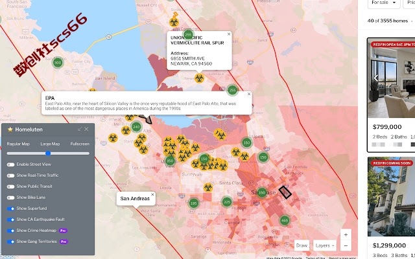Close the EPA info popup
The image size is (415, 259).
point(249,94)
